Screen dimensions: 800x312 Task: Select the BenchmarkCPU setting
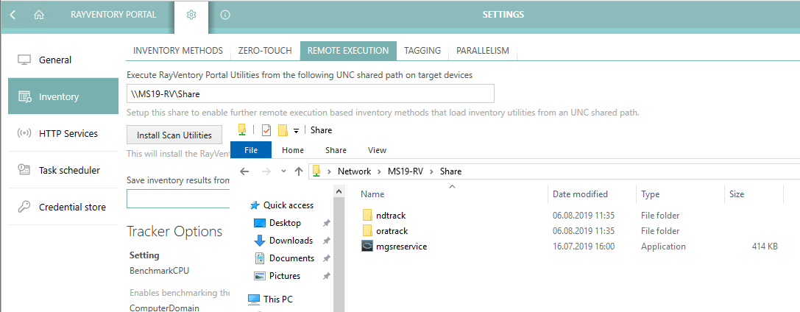[x=159, y=271]
